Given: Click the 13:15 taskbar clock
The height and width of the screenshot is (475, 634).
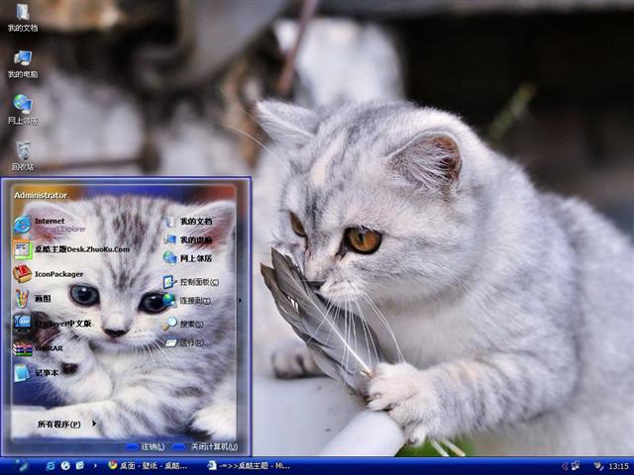Looking at the screenshot, I should point(618,466).
